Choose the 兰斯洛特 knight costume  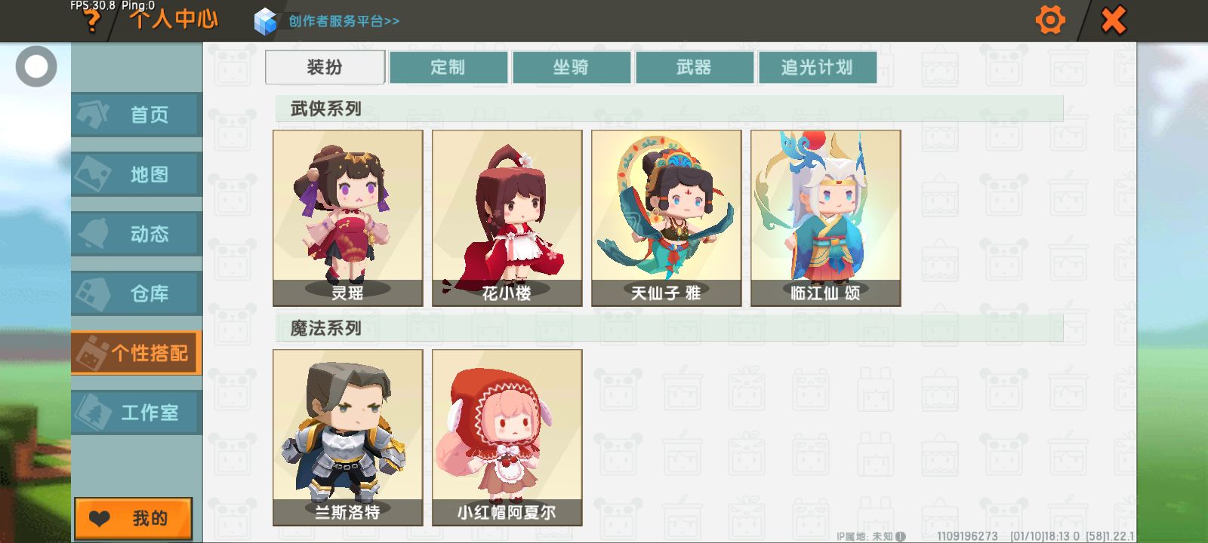348,437
